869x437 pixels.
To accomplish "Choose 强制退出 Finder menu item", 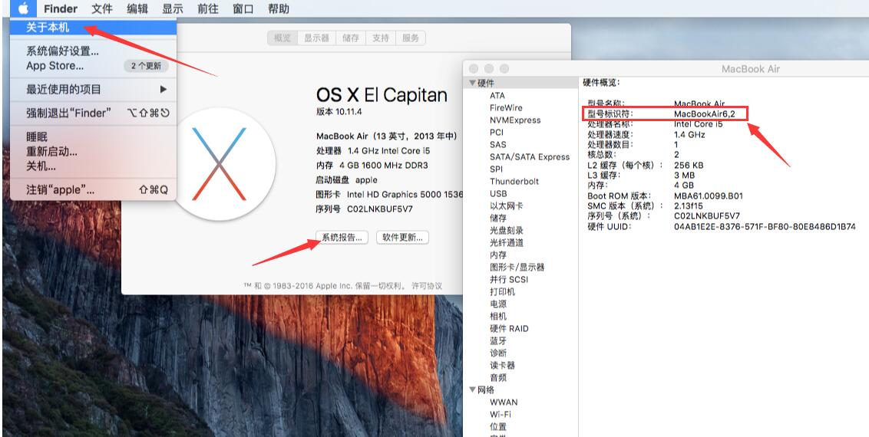I will (x=69, y=113).
